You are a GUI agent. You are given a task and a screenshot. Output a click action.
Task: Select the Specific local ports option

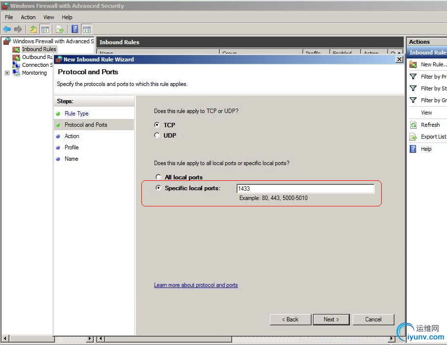coord(158,188)
